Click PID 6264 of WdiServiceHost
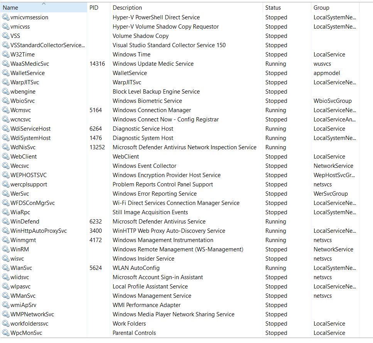 [96, 129]
